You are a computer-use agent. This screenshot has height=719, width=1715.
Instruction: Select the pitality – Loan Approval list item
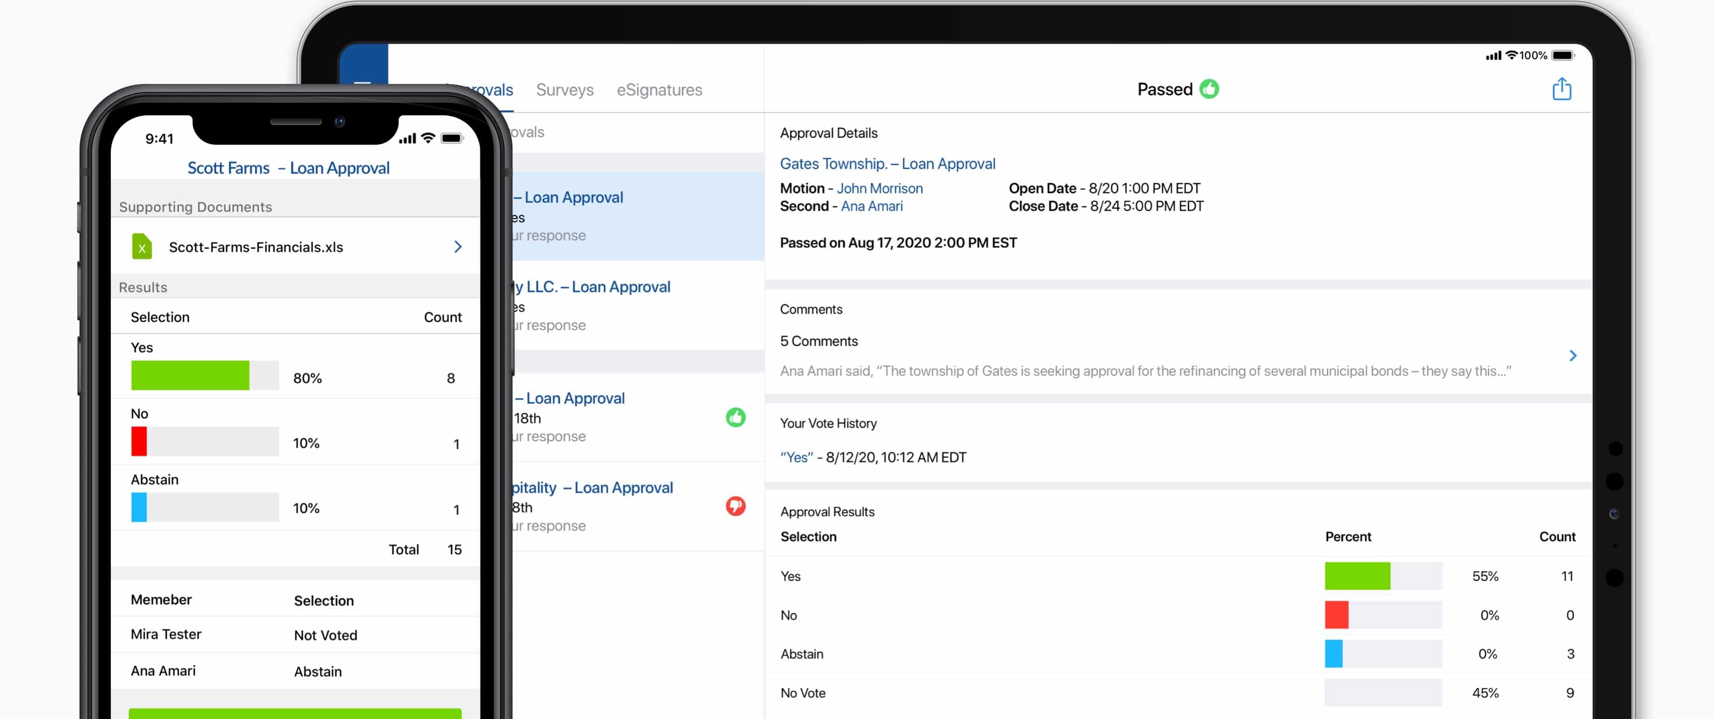[x=638, y=507]
